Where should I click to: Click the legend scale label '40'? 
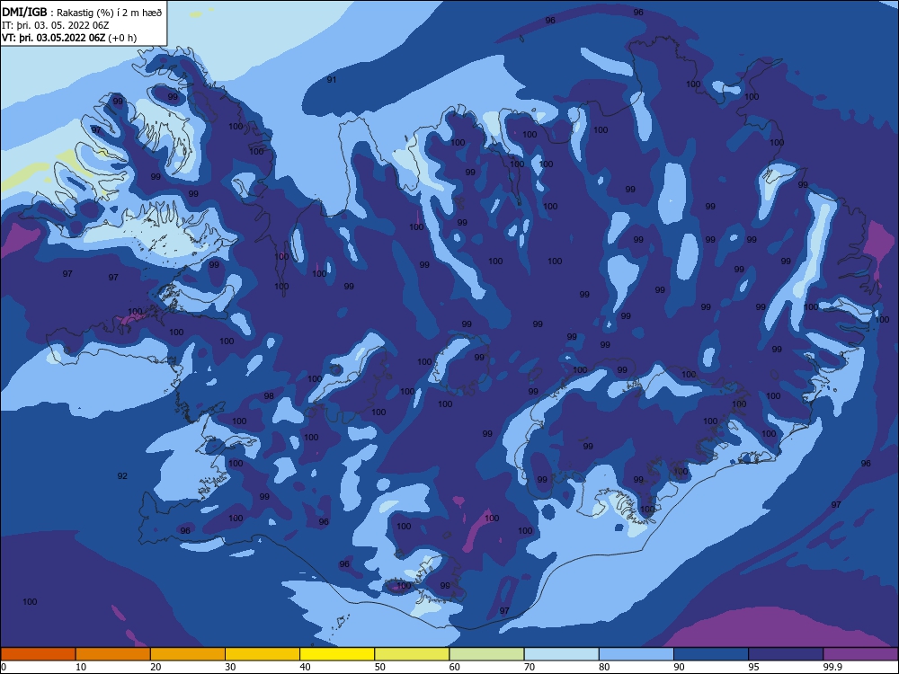click(x=306, y=667)
